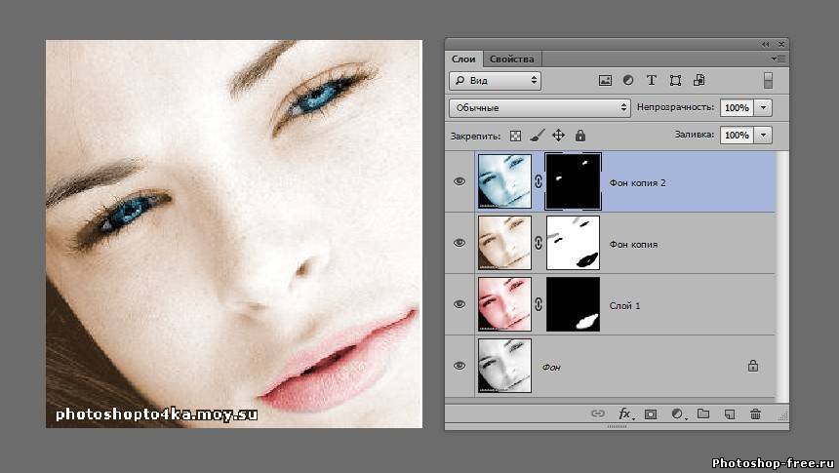
Task: Delete layer using the trash icon
Action: (x=755, y=414)
